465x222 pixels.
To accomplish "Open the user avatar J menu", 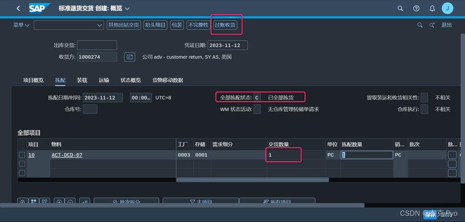I will tap(447, 8).
